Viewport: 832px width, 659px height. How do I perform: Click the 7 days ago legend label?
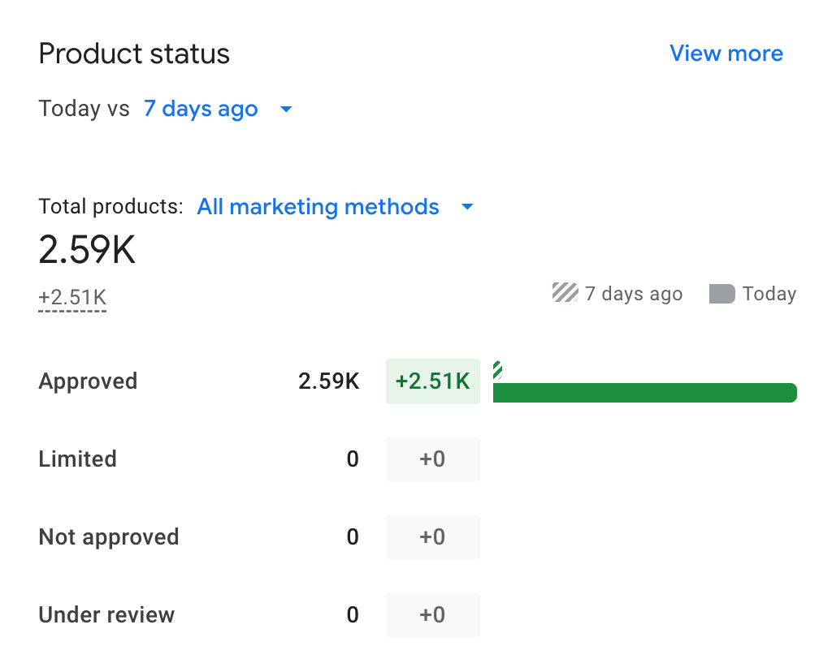click(634, 294)
